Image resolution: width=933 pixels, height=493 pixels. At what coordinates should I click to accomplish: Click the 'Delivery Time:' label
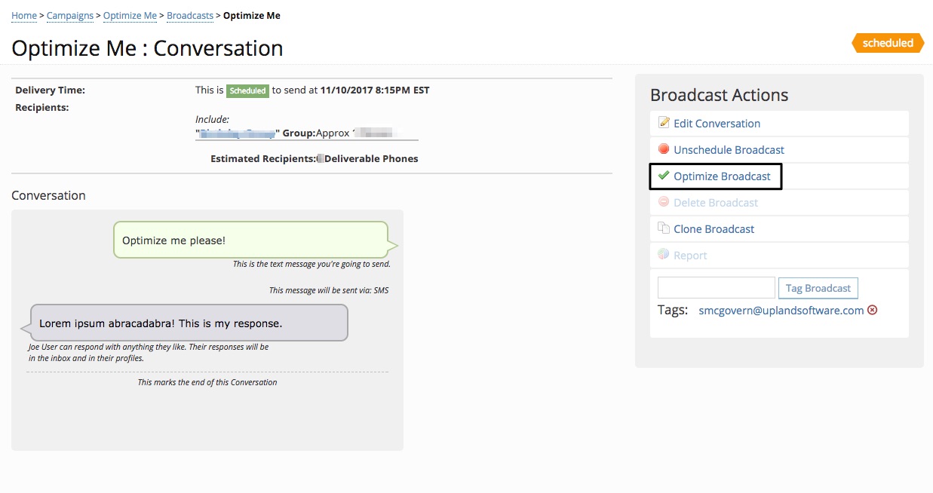click(50, 90)
